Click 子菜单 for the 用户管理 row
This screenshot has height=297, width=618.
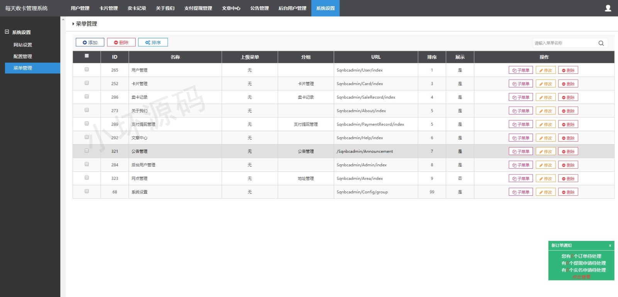521,70
